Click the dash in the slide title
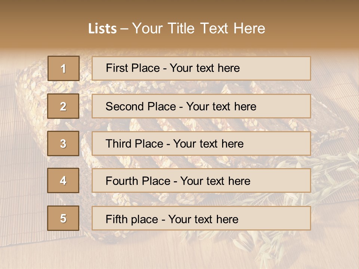The image size is (359, 269). pyautogui.click(x=125, y=29)
